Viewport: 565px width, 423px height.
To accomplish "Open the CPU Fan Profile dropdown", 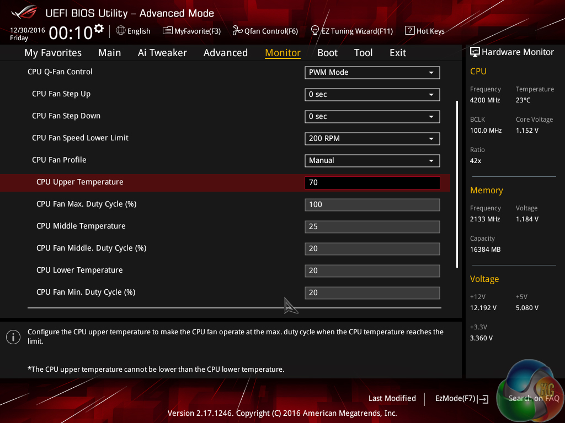I will click(372, 160).
